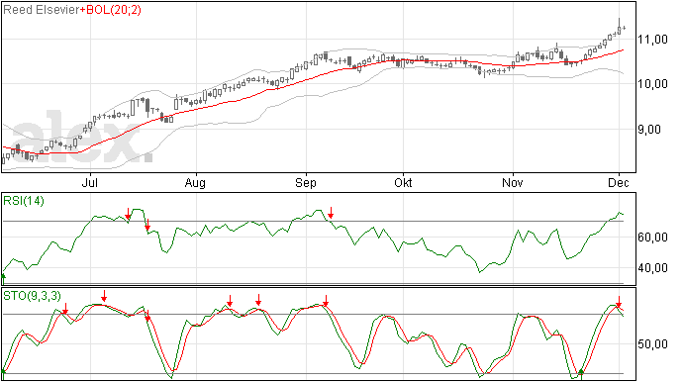The width and height of the screenshot is (683, 383).
Task: Click the STO(9,3,3) panel label
Action: pyautogui.click(x=33, y=296)
